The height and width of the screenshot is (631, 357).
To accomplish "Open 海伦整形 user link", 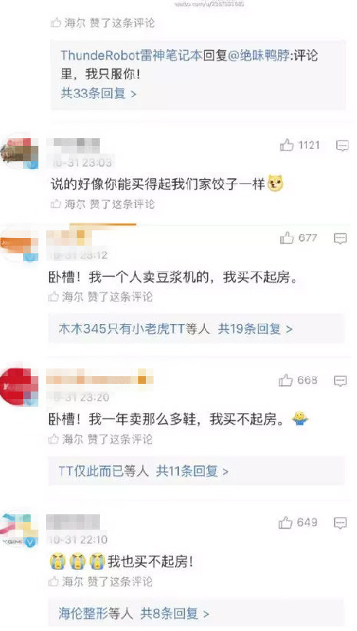I will tap(80, 613).
